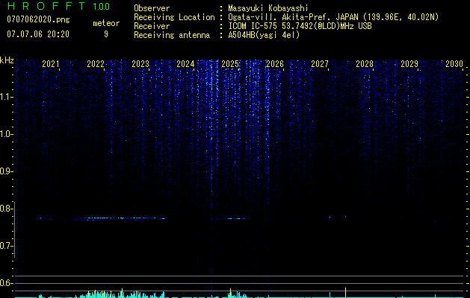Image resolution: width=470 pixels, height=298 pixels.
Task: Click the meteor count value 9
Action: pos(106,34)
